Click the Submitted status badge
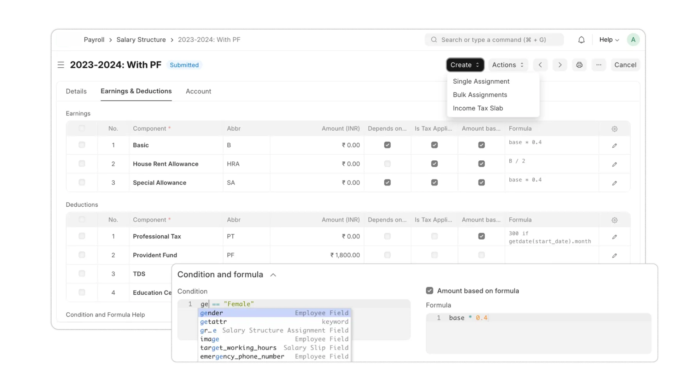This screenshot has width=696, height=391. pyautogui.click(x=184, y=65)
